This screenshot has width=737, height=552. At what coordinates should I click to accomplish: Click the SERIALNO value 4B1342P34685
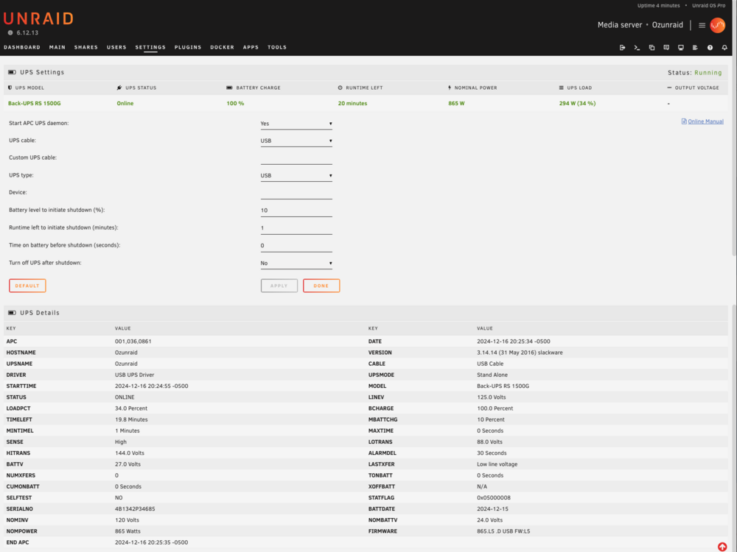pyautogui.click(x=135, y=509)
